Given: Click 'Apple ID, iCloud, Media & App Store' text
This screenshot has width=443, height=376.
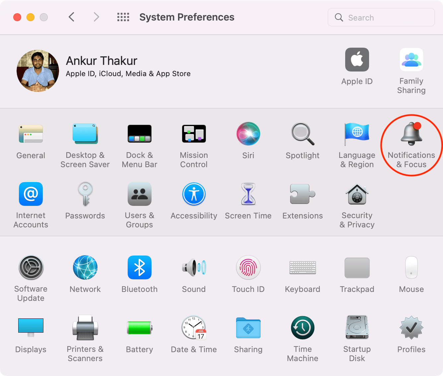Looking at the screenshot, I should [x=128, y=73].
